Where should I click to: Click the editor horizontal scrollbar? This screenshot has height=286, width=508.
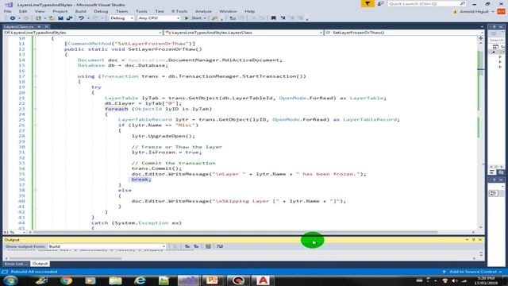pyautogui.click(x=236, y=232)
